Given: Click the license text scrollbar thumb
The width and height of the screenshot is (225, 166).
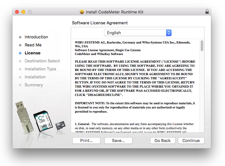Looking at the screenshot, I should click(x=202, y=46).
